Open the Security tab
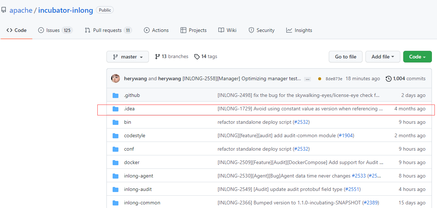 point(262,30)
